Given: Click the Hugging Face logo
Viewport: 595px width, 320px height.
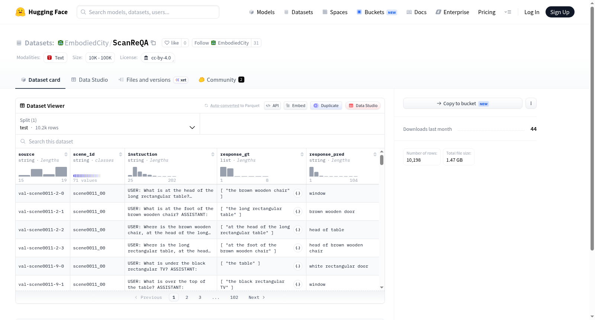Looking at the screenshot, I should [x=42, y=12].
